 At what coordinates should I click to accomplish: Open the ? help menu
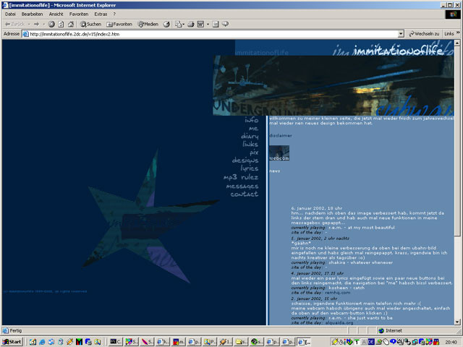(x=114, y=14)
